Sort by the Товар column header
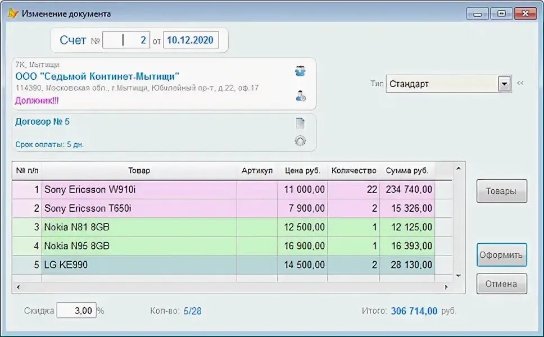The image size is (544, 337). (x=139, y=171)
